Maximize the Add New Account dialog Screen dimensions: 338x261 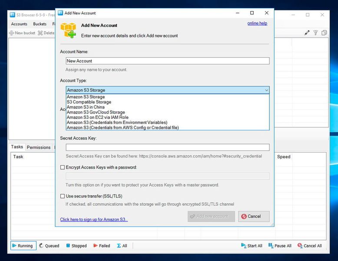(252, 13)
